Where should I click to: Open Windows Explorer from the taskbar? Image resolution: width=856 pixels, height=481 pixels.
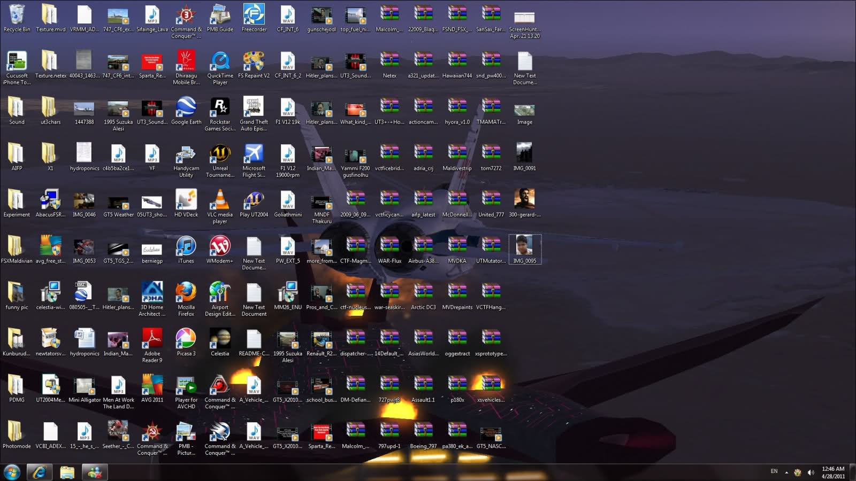coord(67,472)
